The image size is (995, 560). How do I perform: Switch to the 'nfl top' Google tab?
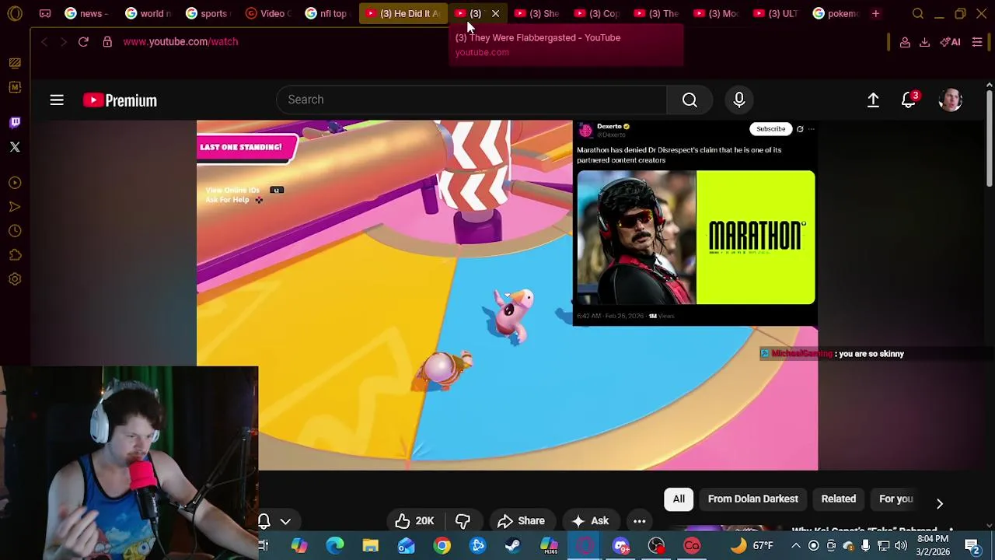click(327, 13)
